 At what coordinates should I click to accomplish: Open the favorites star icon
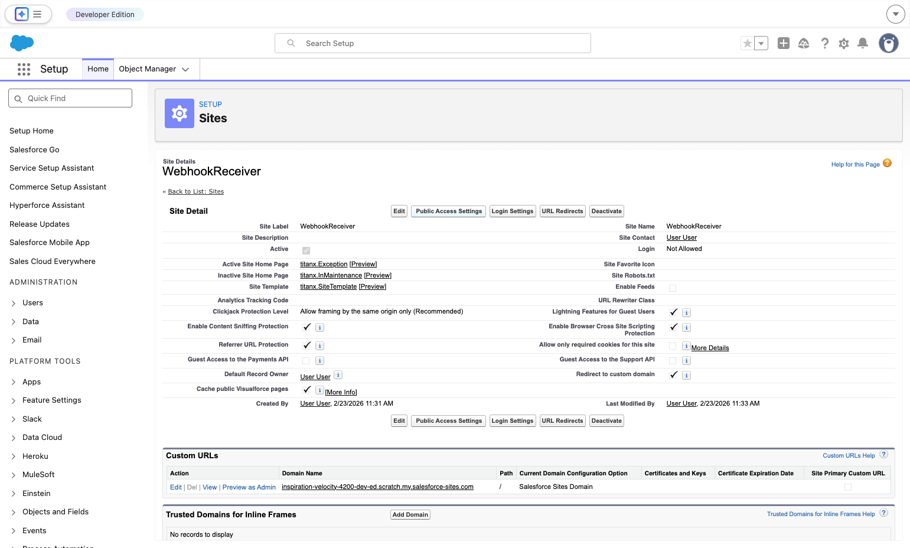tap(748, 43)
